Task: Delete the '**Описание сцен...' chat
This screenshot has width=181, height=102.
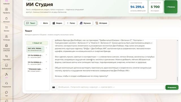Action: tap(46, 69)
